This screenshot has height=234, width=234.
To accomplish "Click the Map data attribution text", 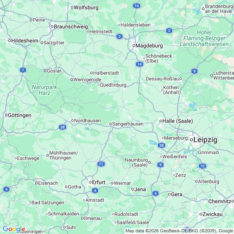I will click(179, 231).
